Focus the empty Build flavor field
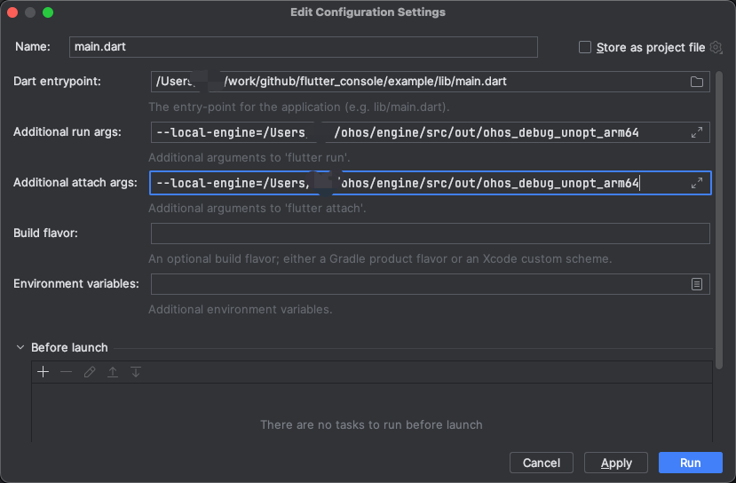 (430, 234)
